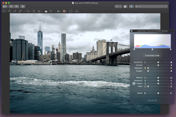Toggle the Markup toolbar button

click(x=131, y=6)
